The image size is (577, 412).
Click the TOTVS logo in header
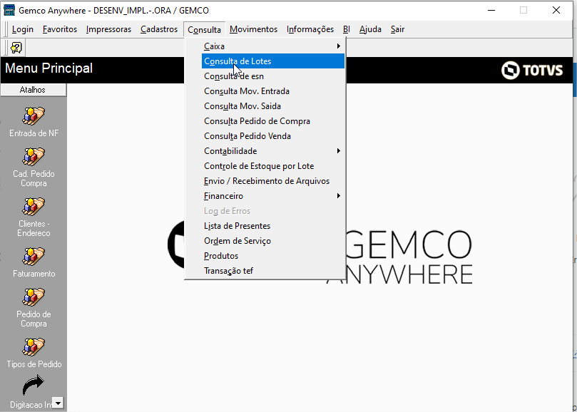pyautogui.click(x=532, y=71)
